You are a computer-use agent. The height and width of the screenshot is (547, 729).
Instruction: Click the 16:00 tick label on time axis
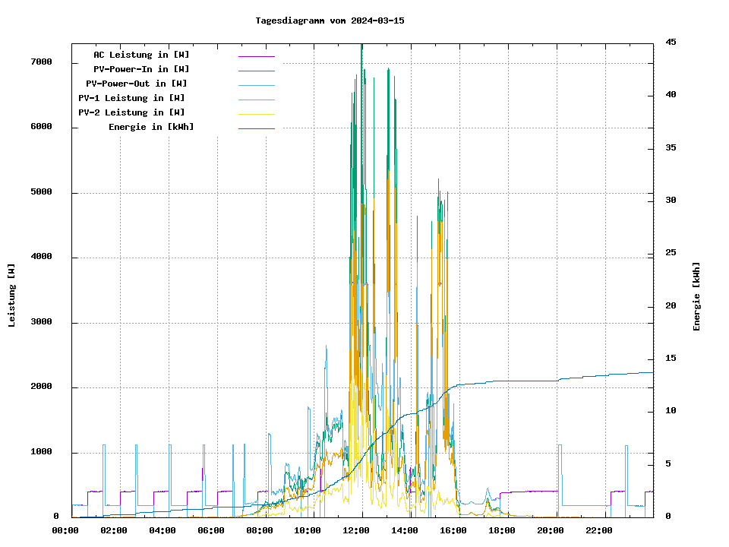pyautogui.click(x=453, y=530)
